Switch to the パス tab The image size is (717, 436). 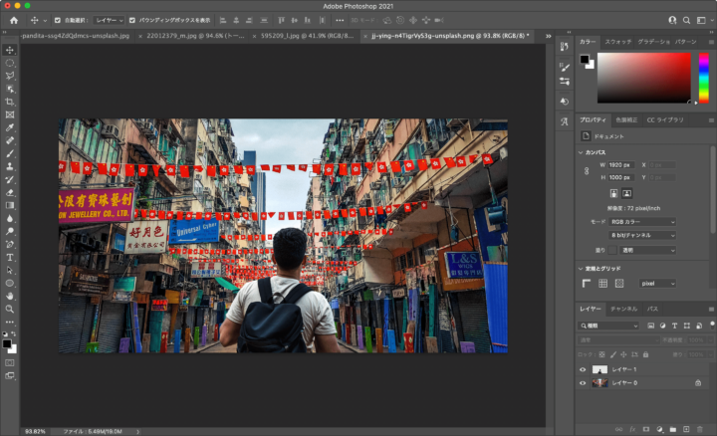click(x=652, y=309)
